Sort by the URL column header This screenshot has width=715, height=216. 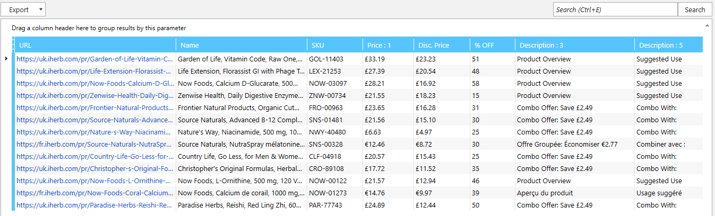[x=96, y=45]
